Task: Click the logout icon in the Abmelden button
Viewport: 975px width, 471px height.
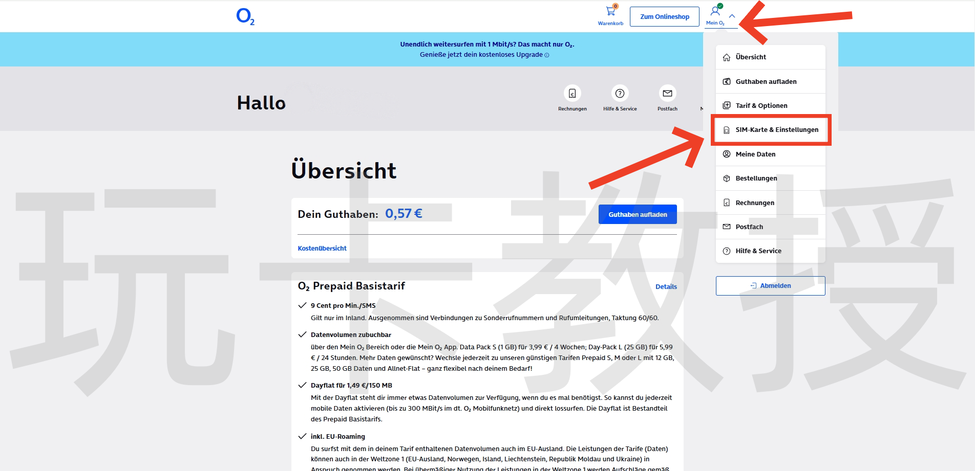Action: (x=753, y=286)
